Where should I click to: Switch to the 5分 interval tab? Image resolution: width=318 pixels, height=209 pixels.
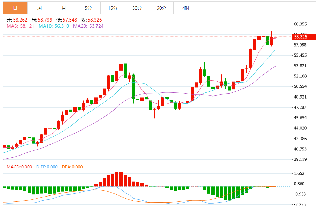click(88, 8)
